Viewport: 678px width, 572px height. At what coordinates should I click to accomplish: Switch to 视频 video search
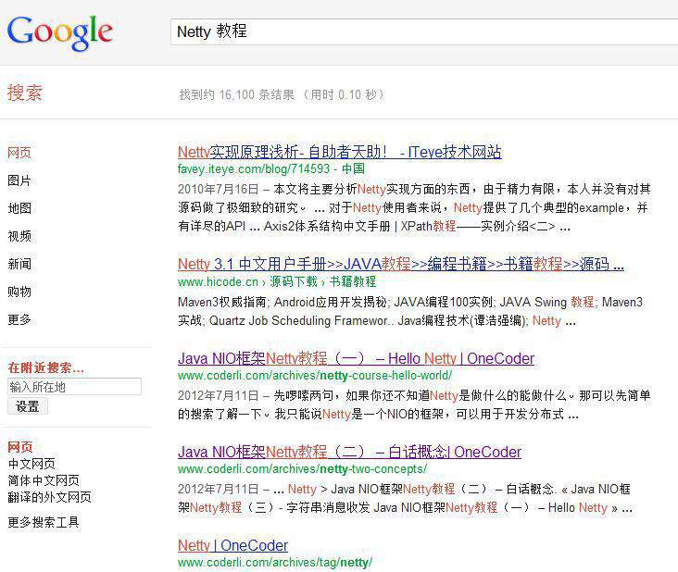19,236
